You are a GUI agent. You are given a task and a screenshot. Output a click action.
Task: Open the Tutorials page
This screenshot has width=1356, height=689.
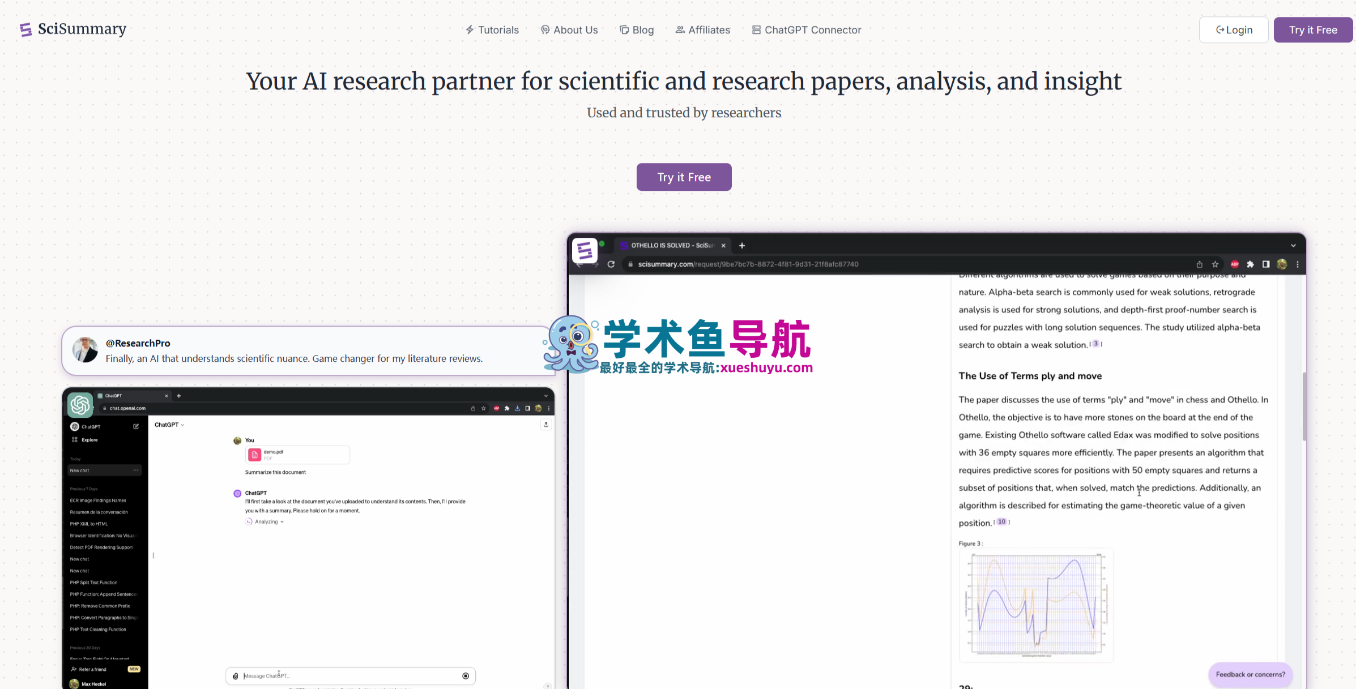[x=492, y=30]
